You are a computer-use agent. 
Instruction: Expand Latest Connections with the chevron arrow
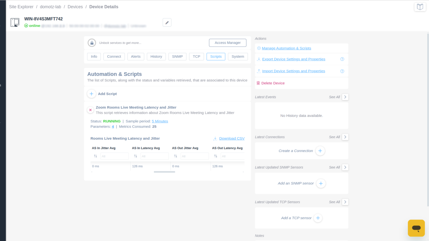(345, 137)
